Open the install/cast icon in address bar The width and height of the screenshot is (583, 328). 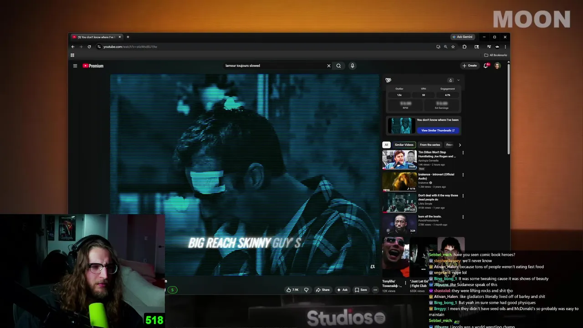(438, 46)
